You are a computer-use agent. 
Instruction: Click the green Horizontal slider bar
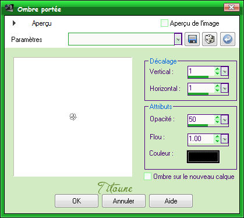click(198, 94)
